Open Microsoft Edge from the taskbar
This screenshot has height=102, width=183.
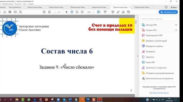35,99
